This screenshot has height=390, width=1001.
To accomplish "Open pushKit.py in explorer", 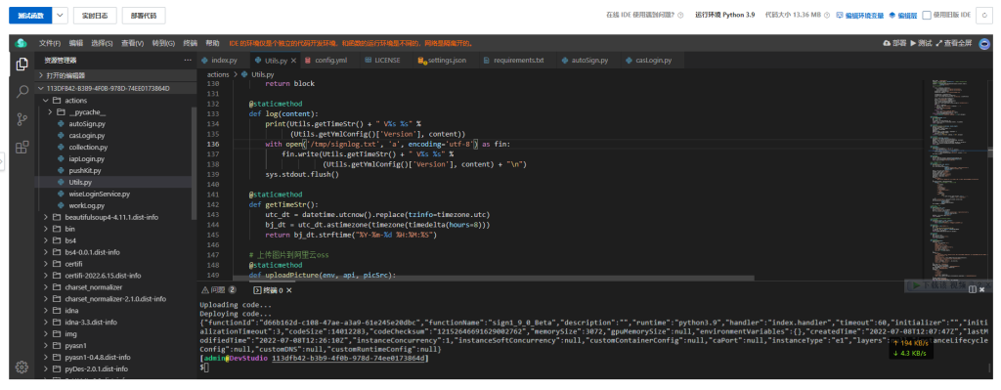I will pos(85,170).
